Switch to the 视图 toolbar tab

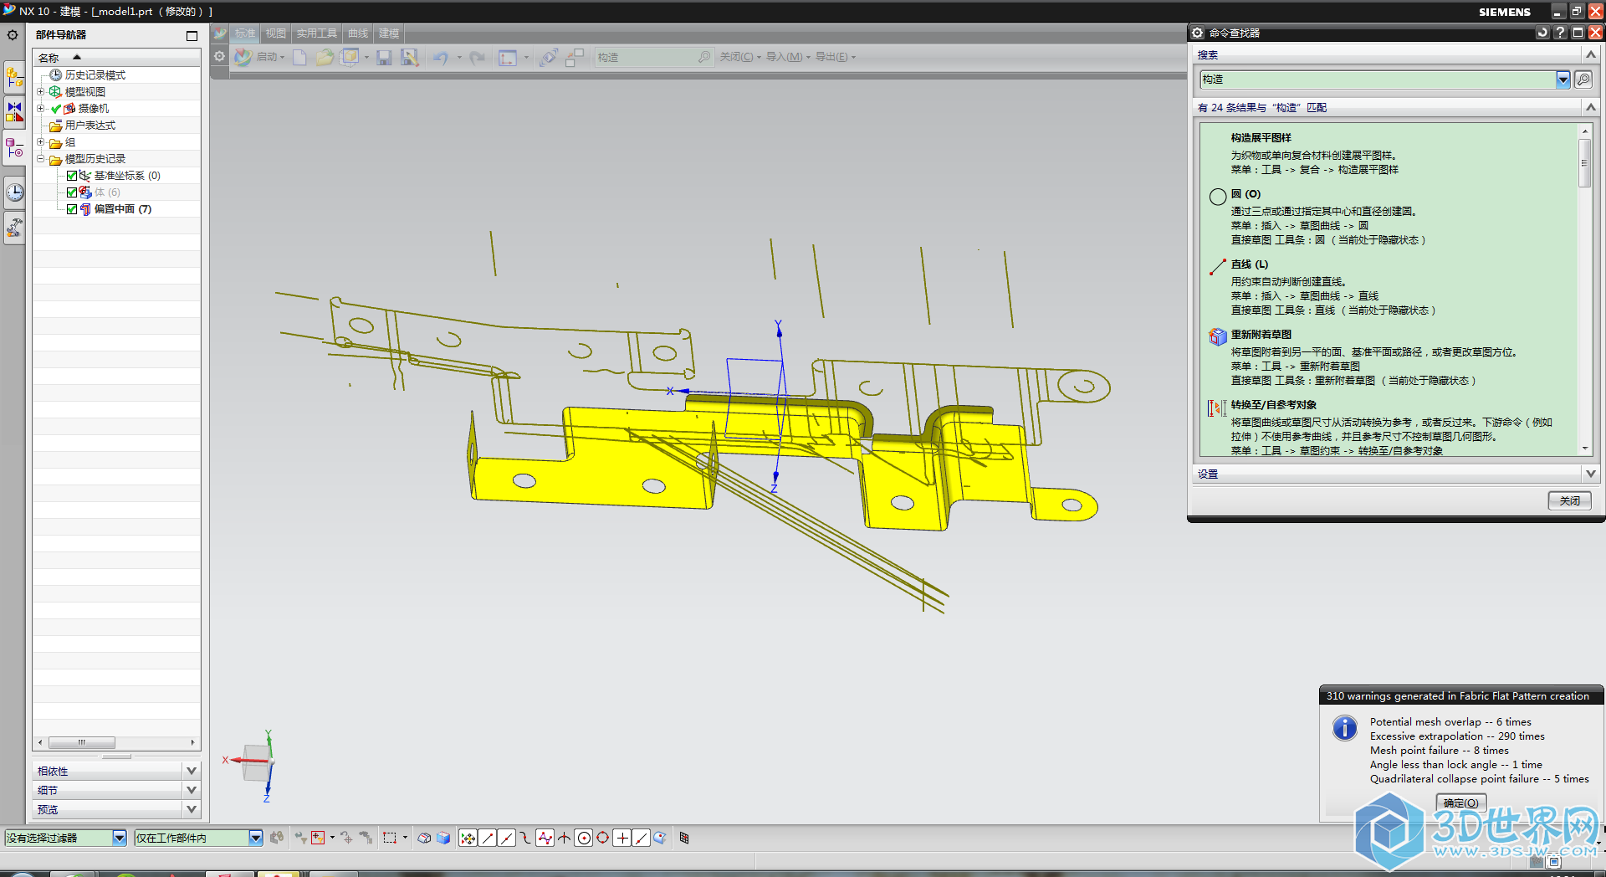click(276, 33)
